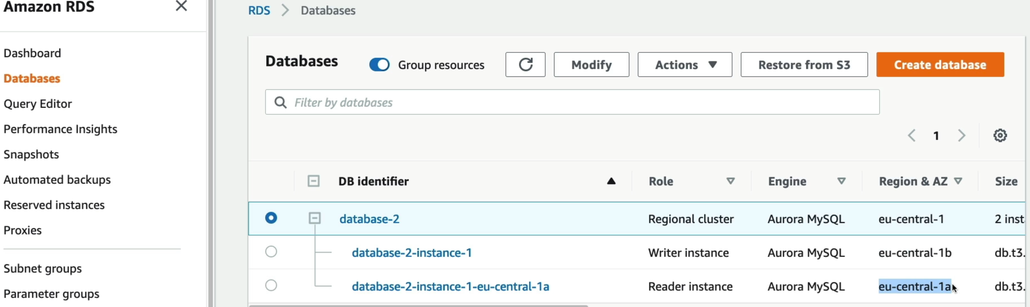Image resolution: width=1030 pixels, height=307 pixels.
Task: Collapse all groups in header row
Action: click(314, 181)
